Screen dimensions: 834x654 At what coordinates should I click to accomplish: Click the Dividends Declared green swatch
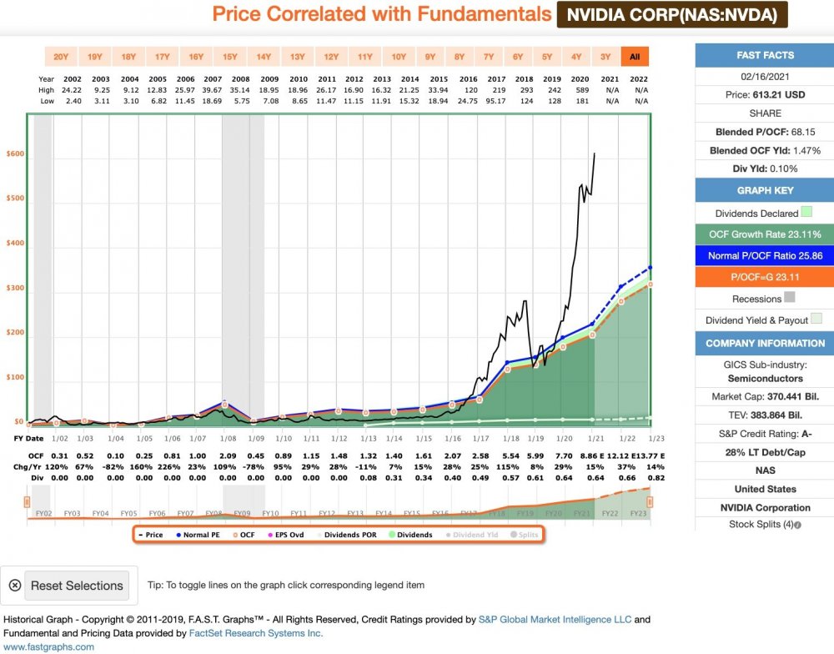click(x=806, y=214)
